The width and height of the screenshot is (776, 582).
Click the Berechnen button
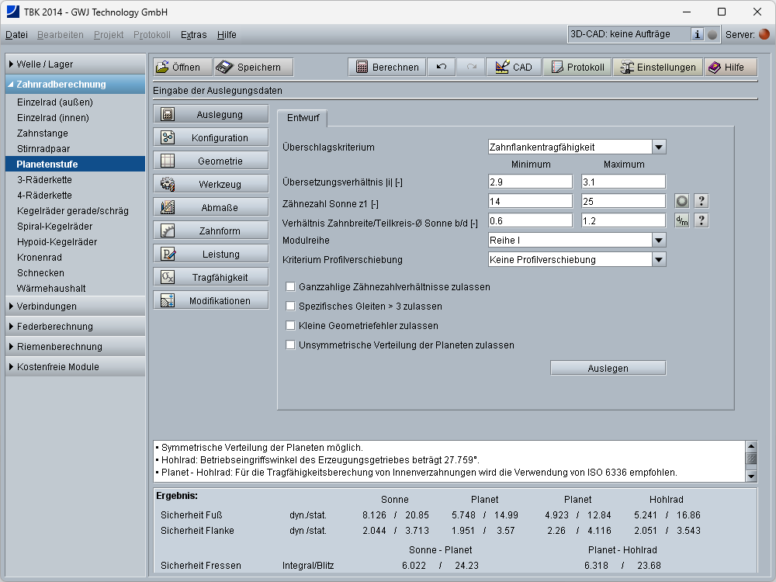pyautogui.click(x=386, y=68)
